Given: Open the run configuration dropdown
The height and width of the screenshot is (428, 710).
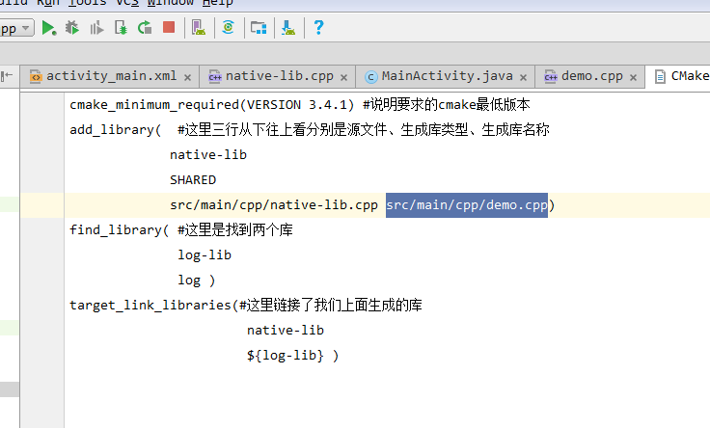Looking at the screenshot, I should pos(16,29).
